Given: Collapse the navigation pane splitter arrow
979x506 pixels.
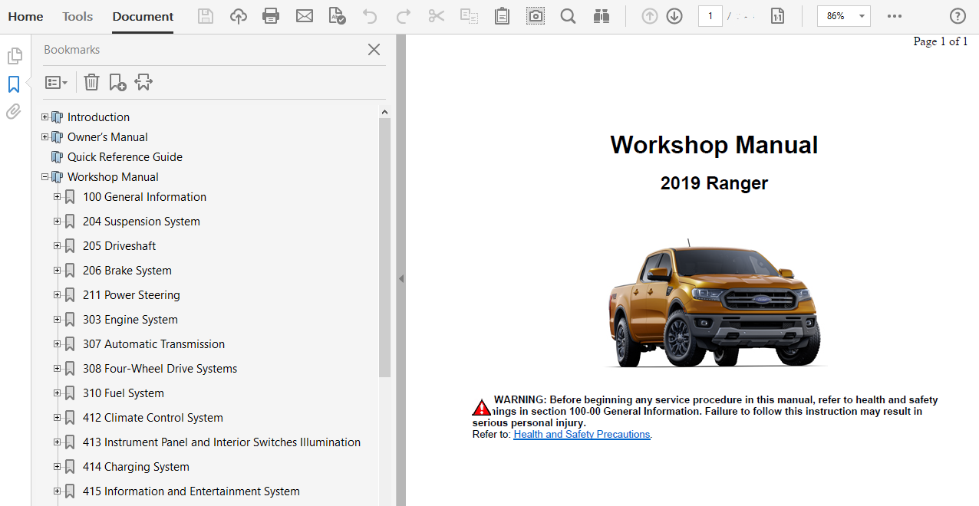Looking at the screenshot, I should [400, 279].
